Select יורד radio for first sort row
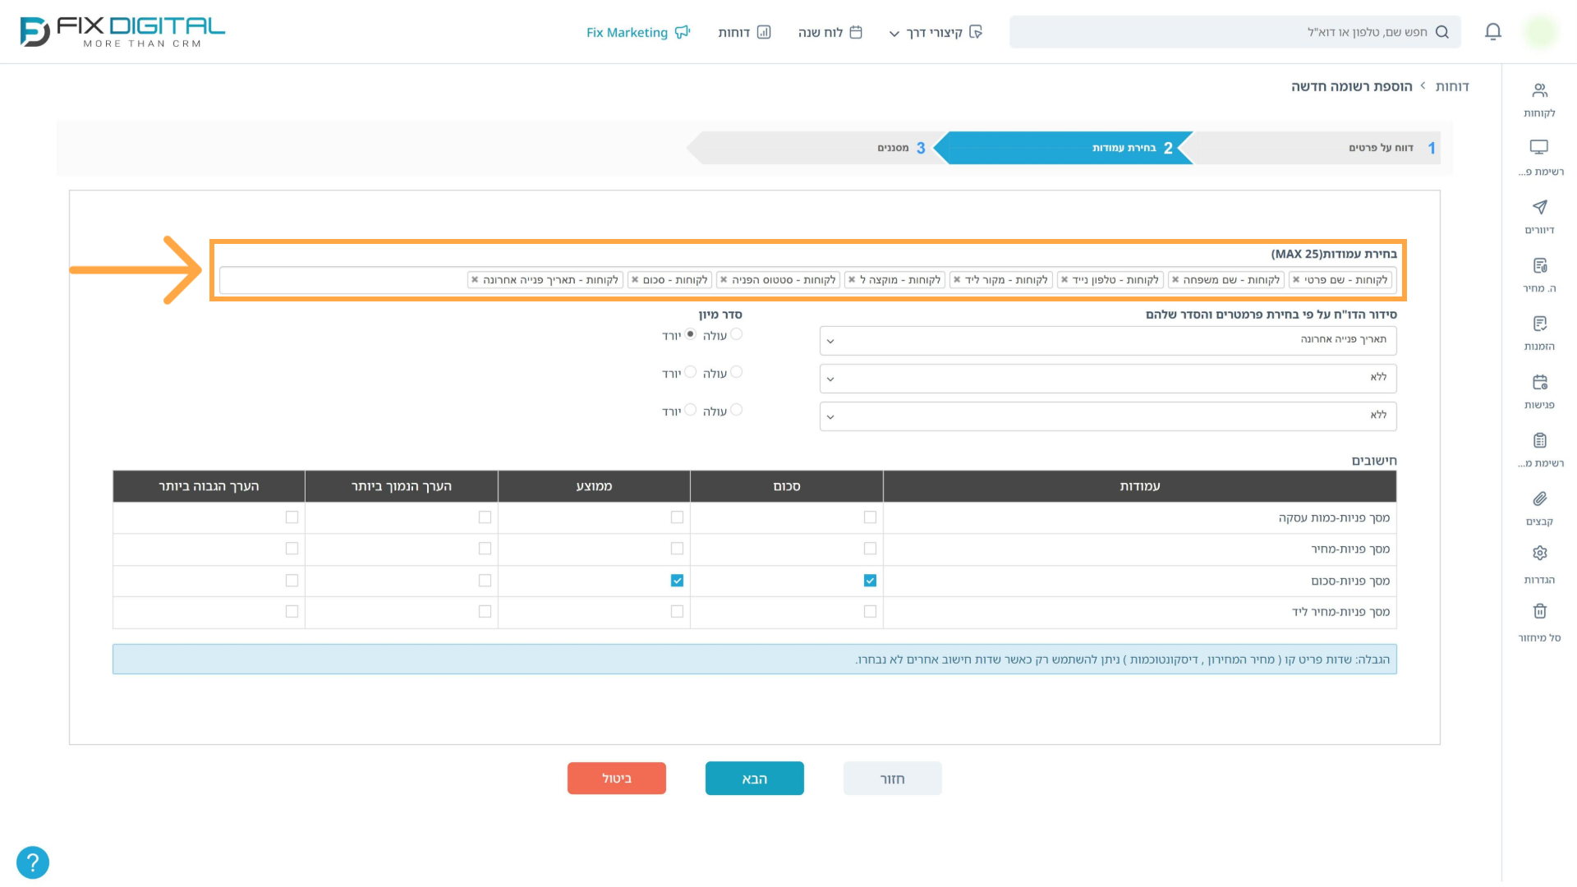This screenshot has width=1577, height=887. [690, 334]
